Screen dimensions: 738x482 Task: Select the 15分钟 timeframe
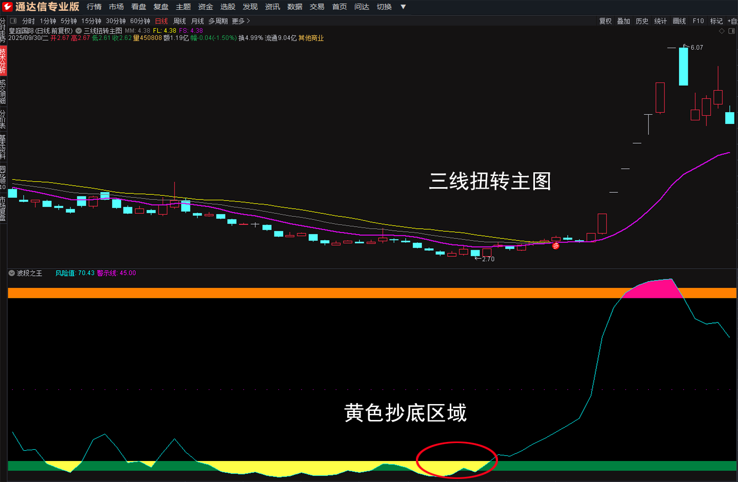tap(91, 21)
